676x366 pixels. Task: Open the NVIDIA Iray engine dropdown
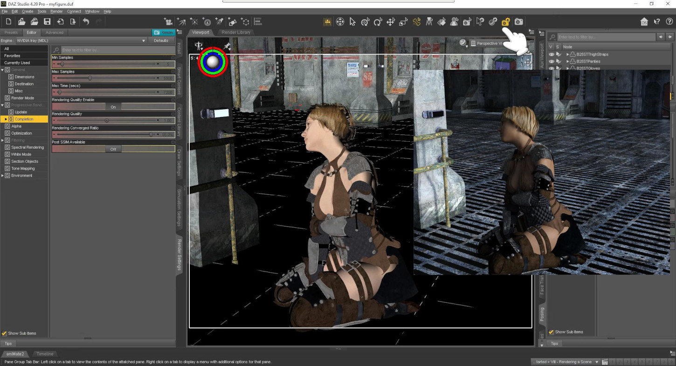click(x=143, y=41)
